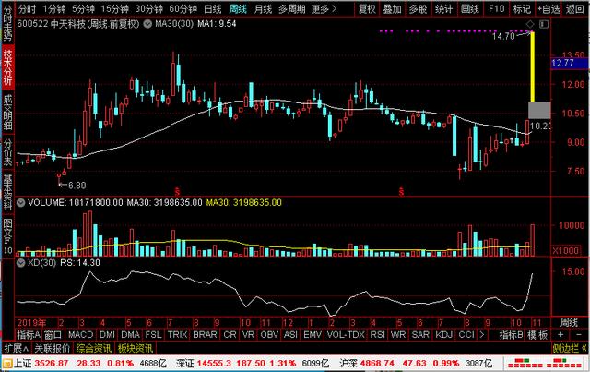Toggle the VOLUME indicator circle marker
The width and height of the screenshot is (590, 372).
20,200
